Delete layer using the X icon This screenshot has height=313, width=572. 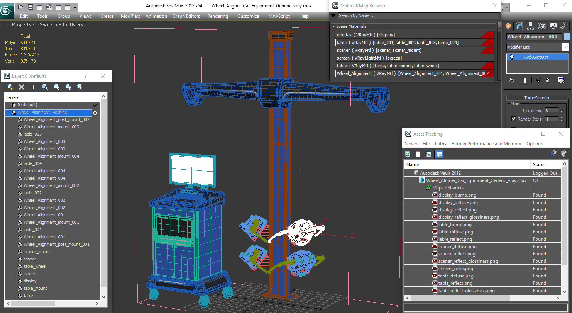[x=22, y=87]
